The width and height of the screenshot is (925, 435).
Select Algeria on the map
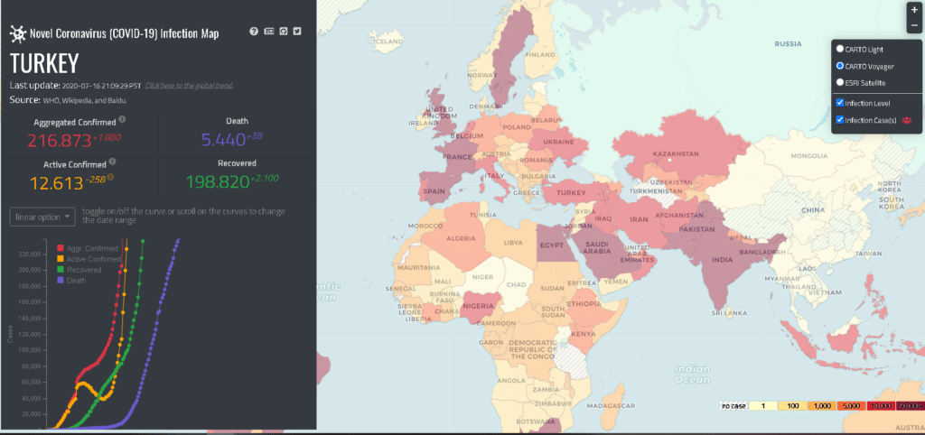click(462, 238)
